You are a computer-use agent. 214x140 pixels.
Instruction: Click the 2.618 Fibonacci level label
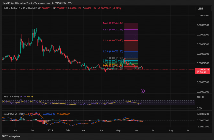coord(113,40)
